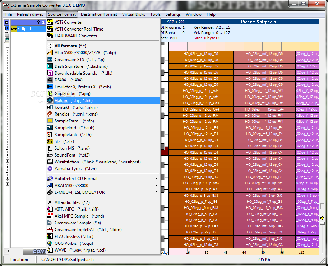
Task: Open the Help menu
Action: point(211,14)
